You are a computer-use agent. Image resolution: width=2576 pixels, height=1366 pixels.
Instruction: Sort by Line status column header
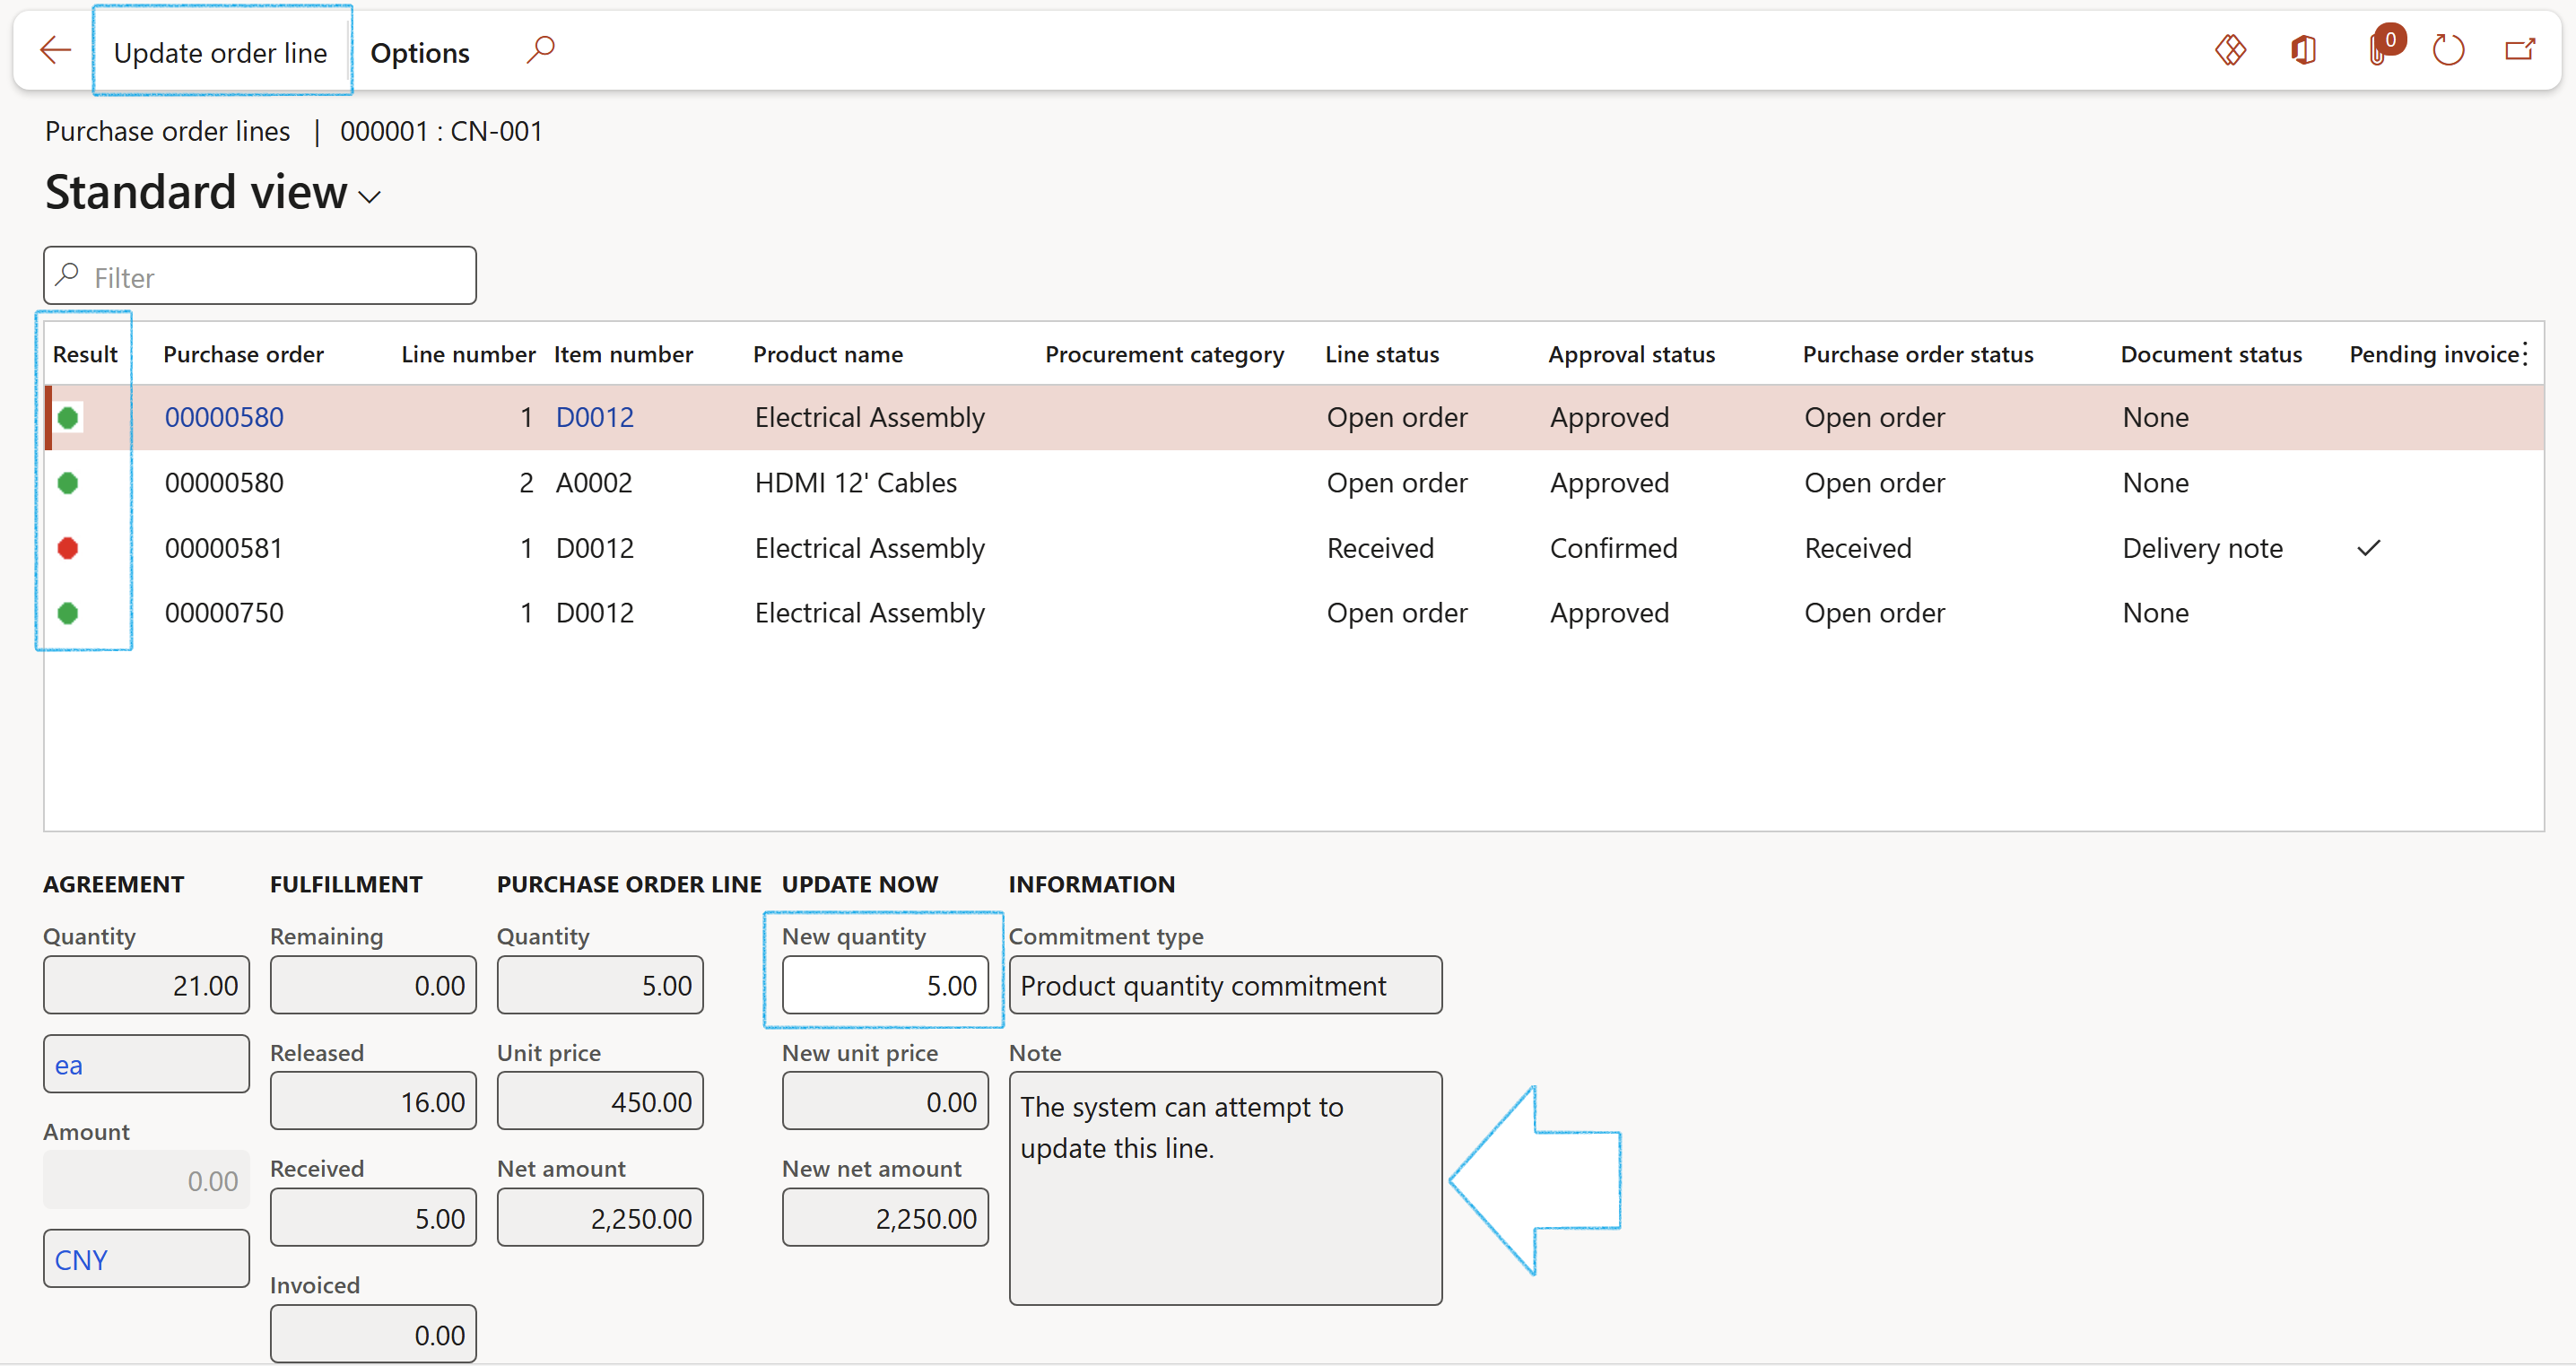[1382, 354]
